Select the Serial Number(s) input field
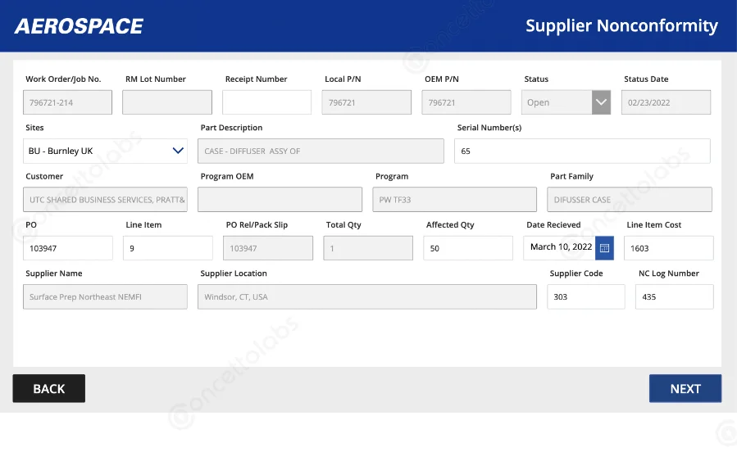This screenshot has width=737, height=461. point(582,151)
